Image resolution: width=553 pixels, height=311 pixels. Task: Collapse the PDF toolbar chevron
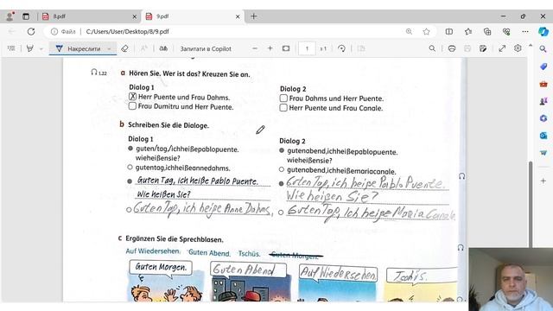point(531,46)
